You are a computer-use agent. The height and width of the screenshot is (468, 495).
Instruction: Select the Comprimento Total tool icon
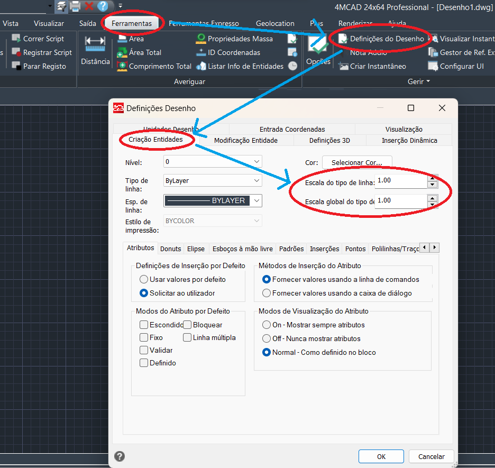pos(122,66)
